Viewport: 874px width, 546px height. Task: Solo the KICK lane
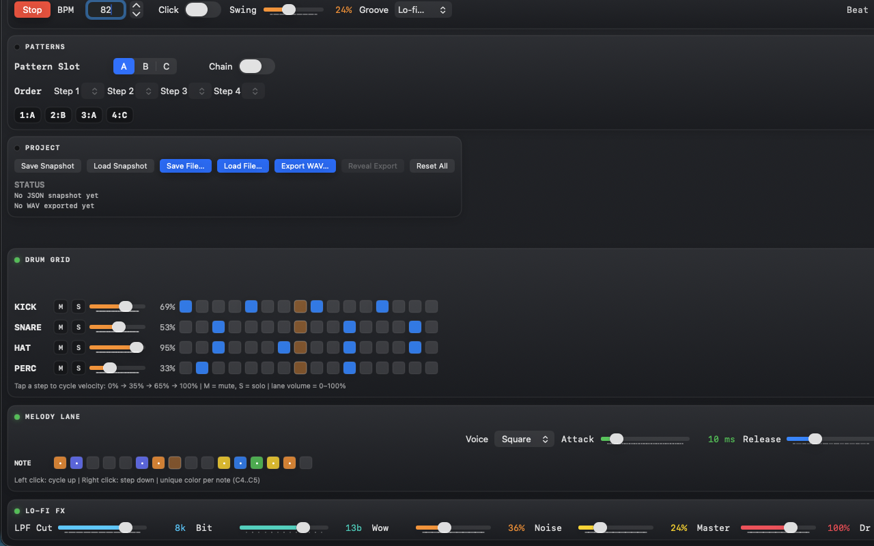(x=79, y=306)
